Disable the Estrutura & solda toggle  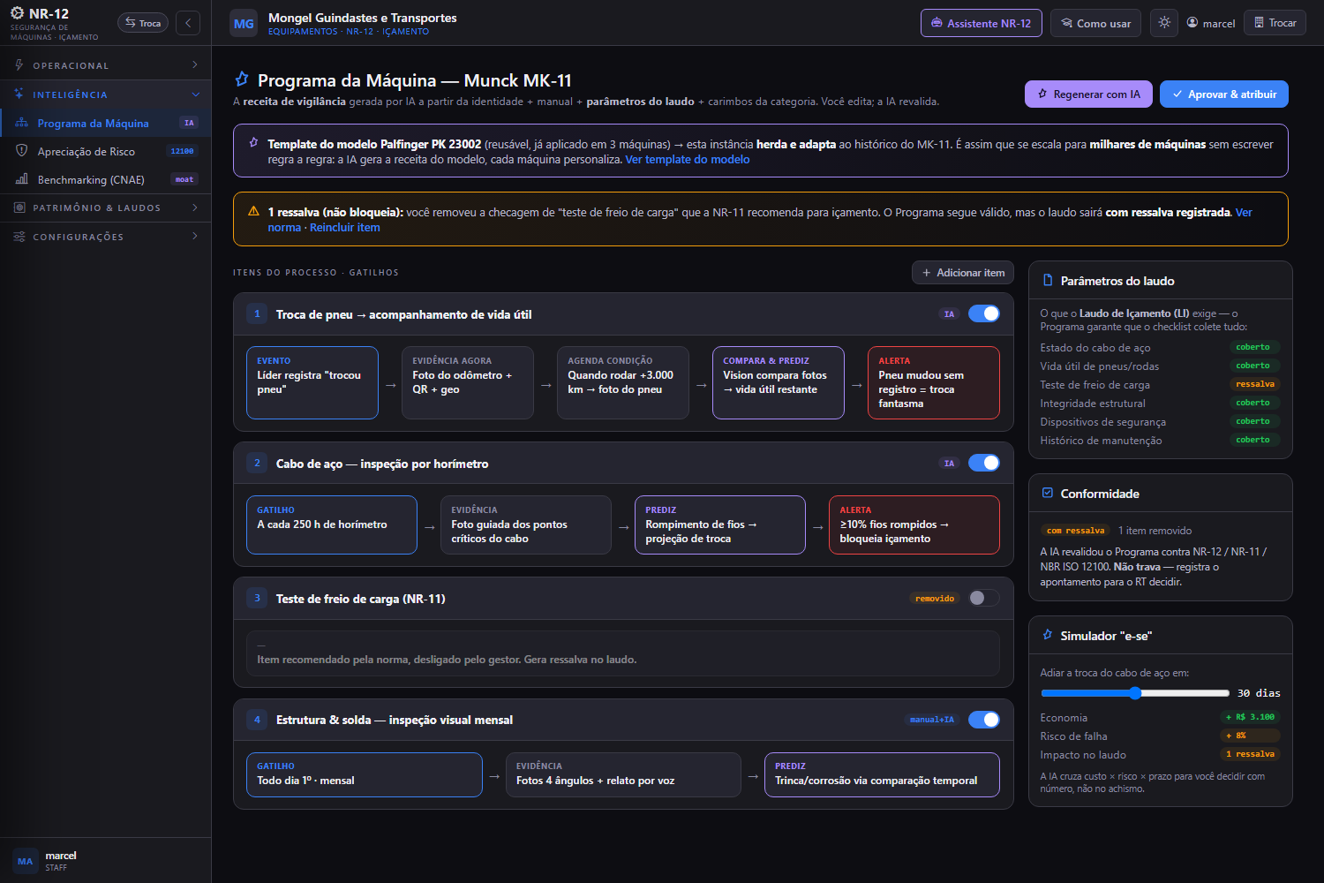984,720
